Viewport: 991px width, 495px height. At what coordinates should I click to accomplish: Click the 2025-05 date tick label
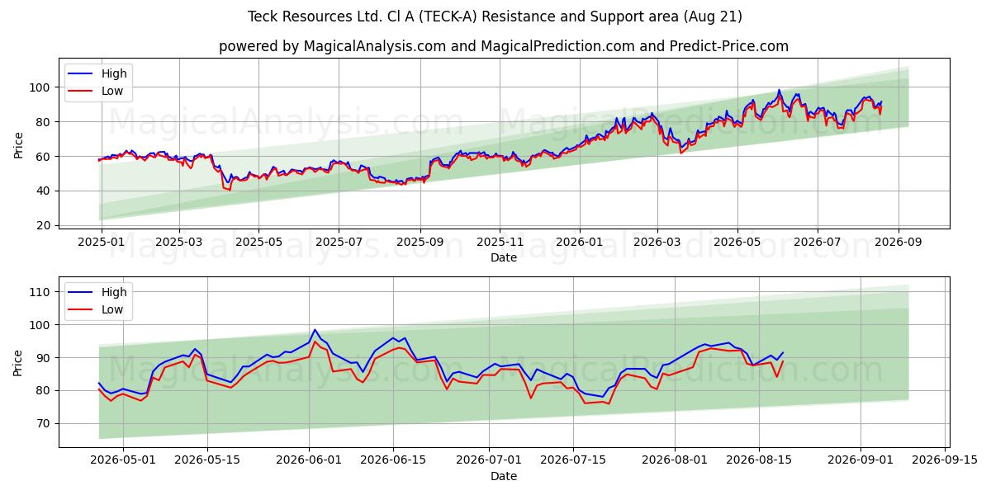258,242
